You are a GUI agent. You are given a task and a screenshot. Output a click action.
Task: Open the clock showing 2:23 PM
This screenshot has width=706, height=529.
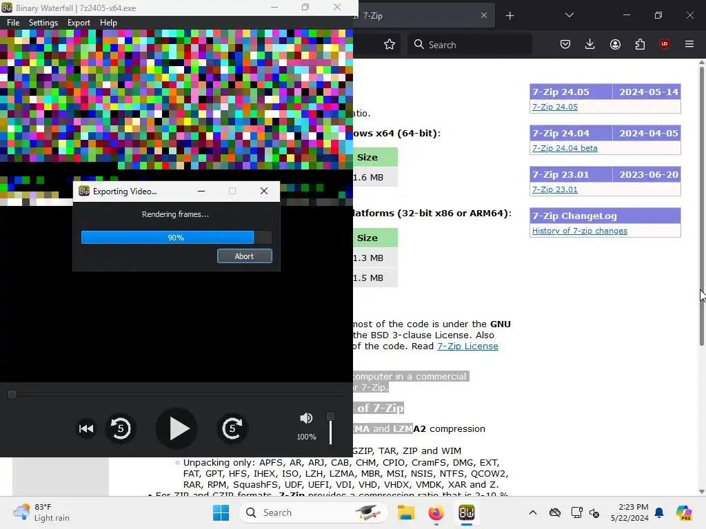[x=629, y=512]
